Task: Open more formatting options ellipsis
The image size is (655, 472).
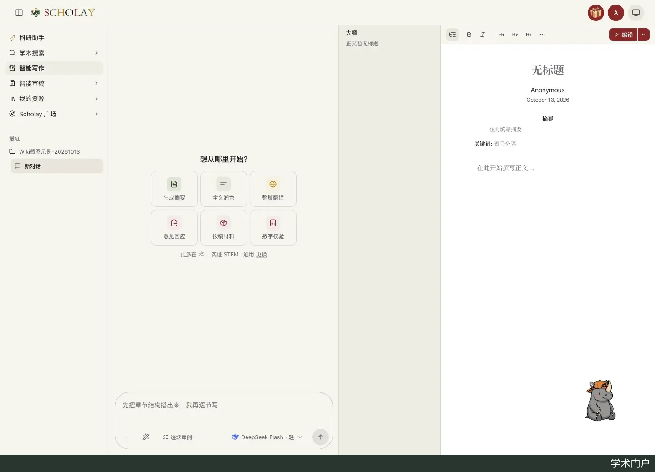Action: point(542,35)
